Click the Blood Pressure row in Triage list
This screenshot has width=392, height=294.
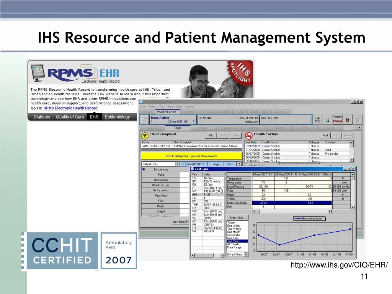tap(161, 185)
